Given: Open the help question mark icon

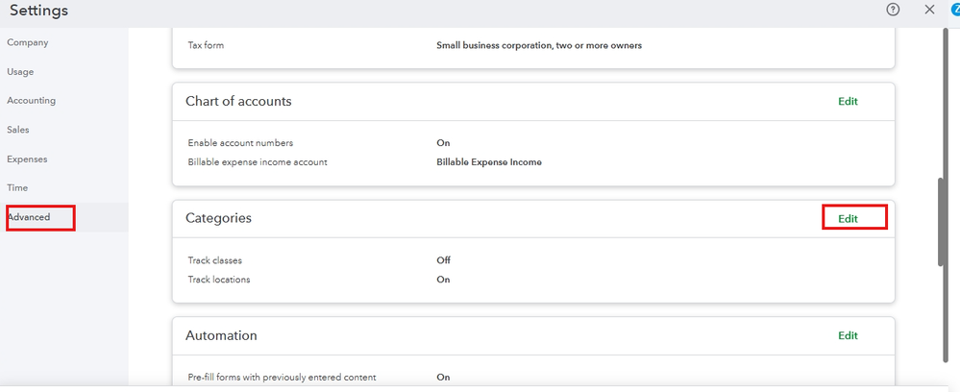Looking at the screenshot, I should tap(893, 10).
